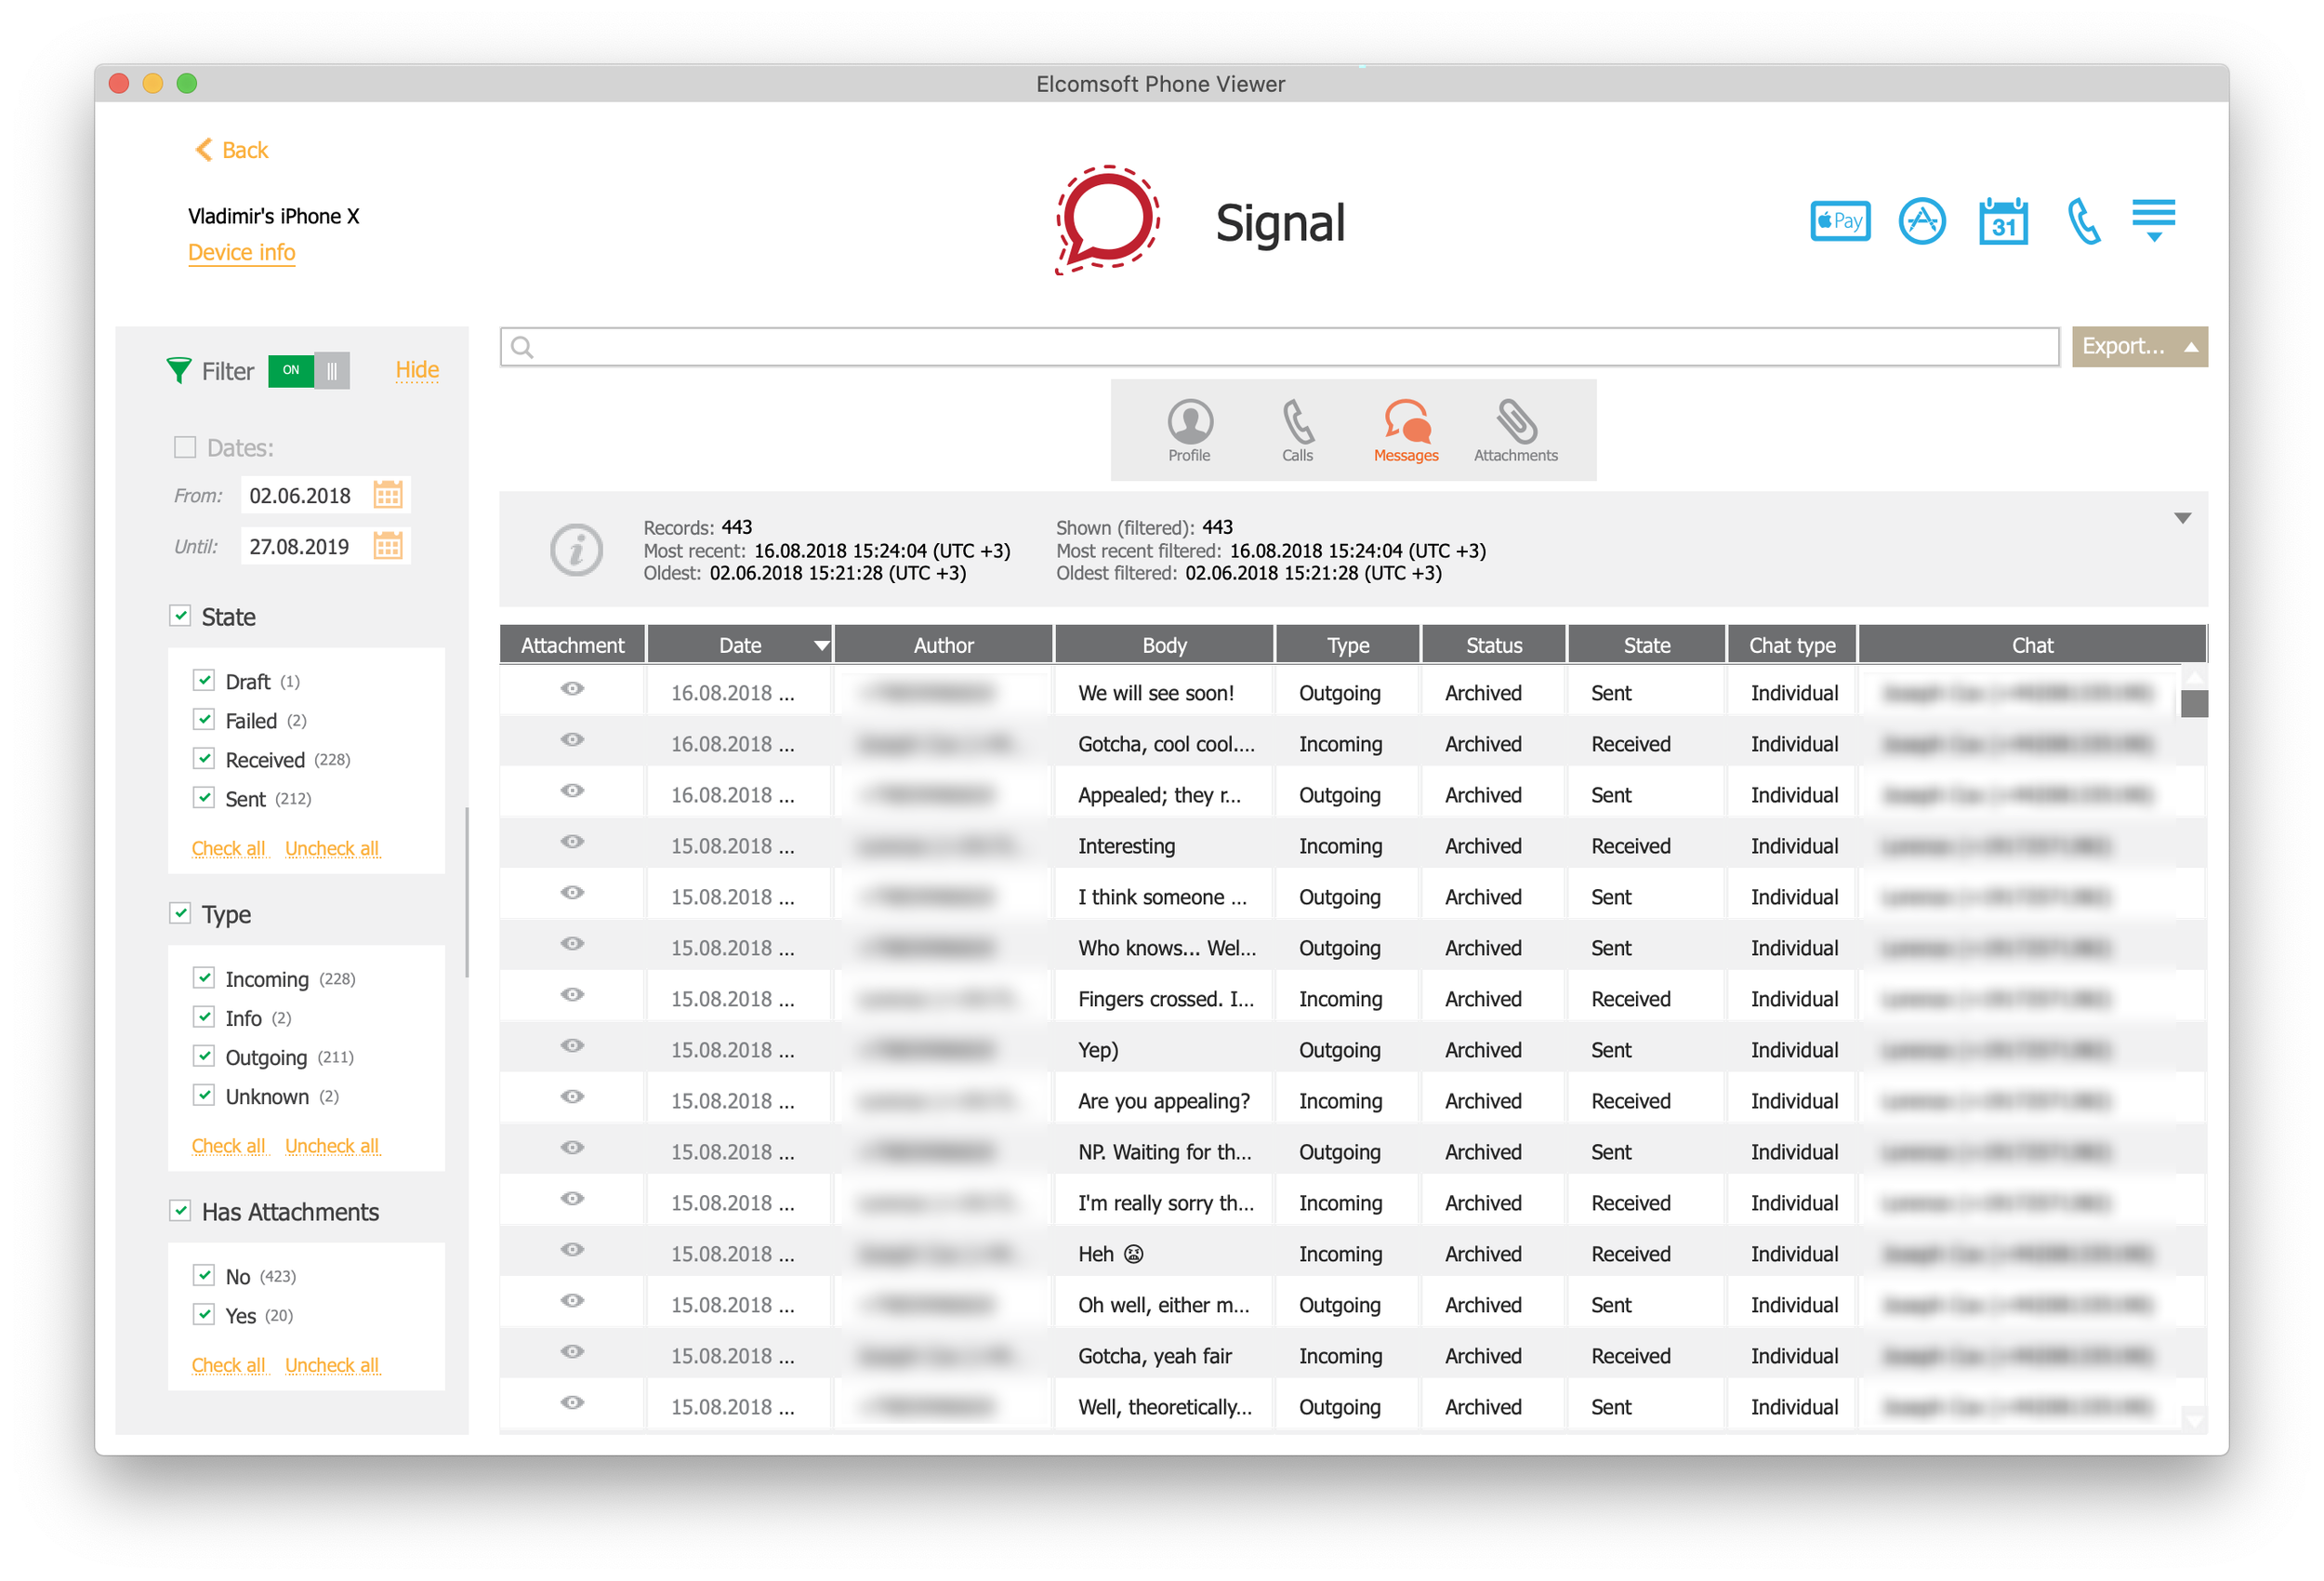This screenshot has height=1581, width=2324.
Task: Click eye icon for 'We will see soon!' row
Action: click(572, 688)
